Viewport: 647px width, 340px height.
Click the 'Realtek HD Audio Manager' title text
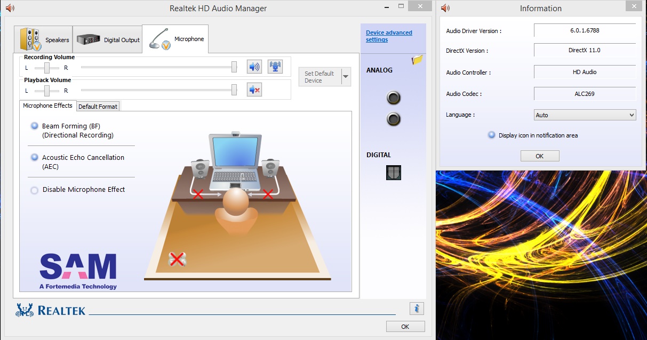[x=218, y=8]
